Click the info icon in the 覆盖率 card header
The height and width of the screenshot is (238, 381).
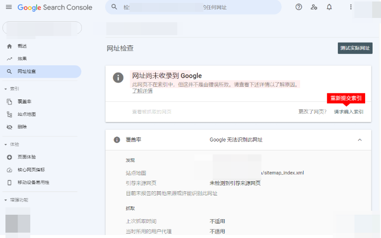[x=117, y=140]
